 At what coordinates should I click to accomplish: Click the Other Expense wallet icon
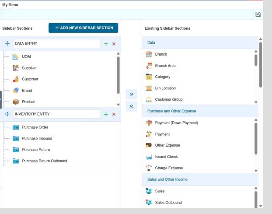[x=149, y=145]
